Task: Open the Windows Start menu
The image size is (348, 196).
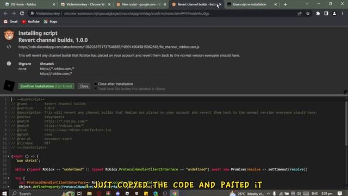Action: tap(4, 193)
